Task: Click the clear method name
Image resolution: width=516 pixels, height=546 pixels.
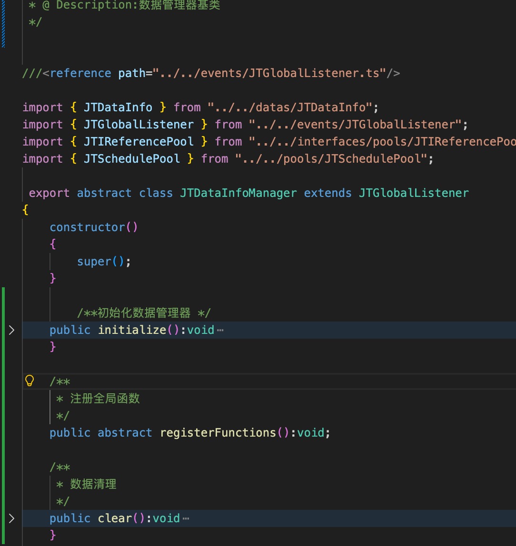Action: (x=115, y=518)
